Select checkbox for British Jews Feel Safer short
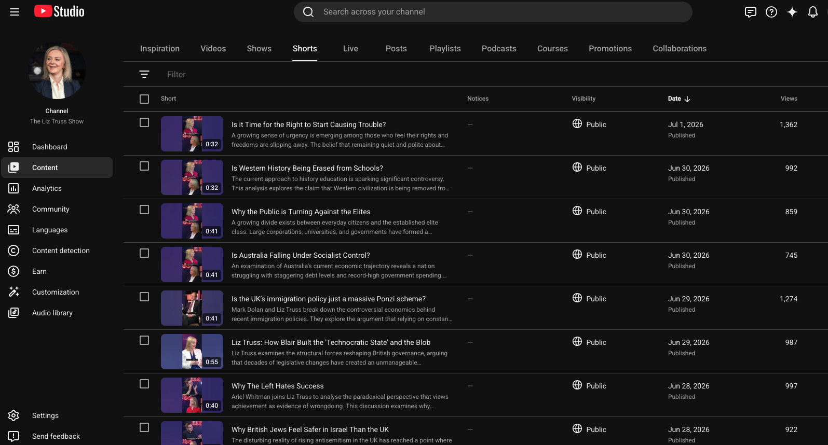Viewport: 828px width, 445px height. [x=144, y=427]
